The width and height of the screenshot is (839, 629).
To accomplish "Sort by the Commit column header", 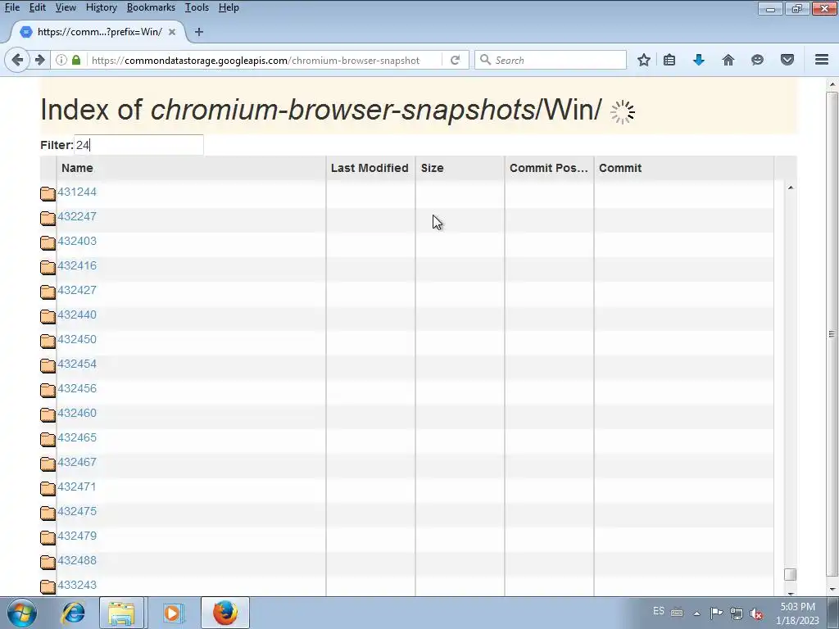I will (x=684, y=168).
